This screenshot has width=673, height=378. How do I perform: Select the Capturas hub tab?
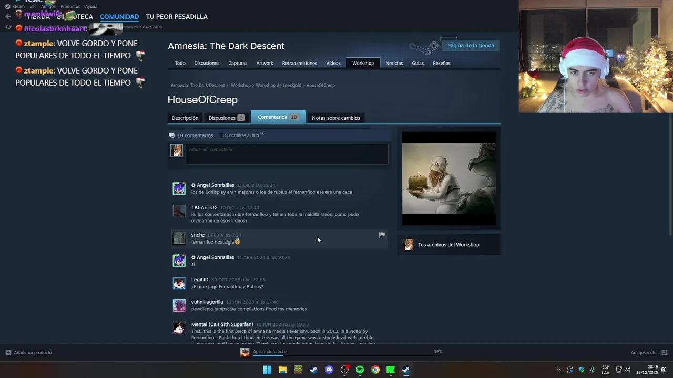[238, 63]
